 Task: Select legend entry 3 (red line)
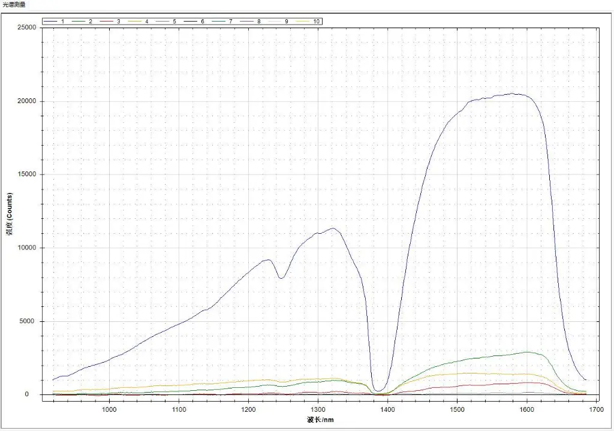pyautogui.click(x=110, y=22)
